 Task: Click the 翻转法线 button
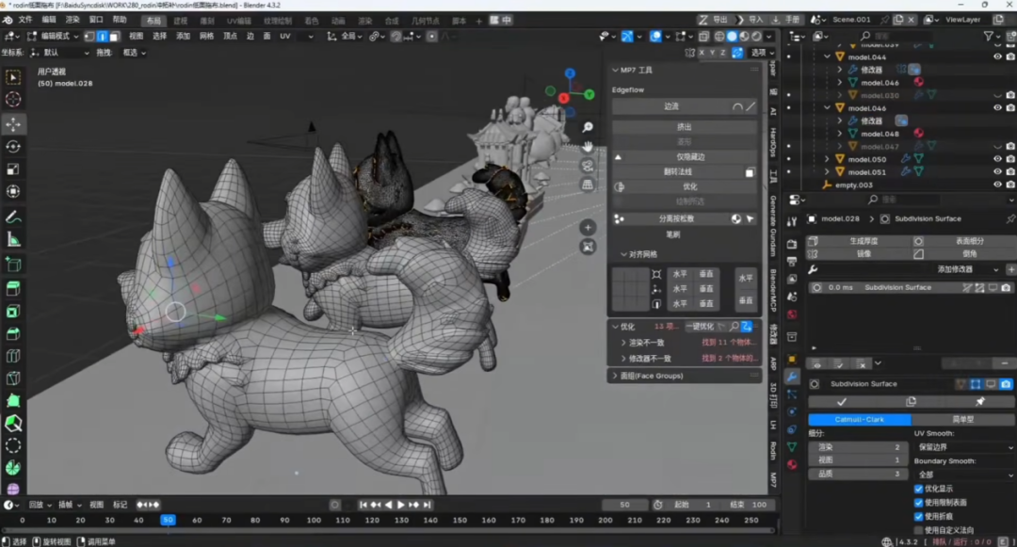[x=678, y=171]
